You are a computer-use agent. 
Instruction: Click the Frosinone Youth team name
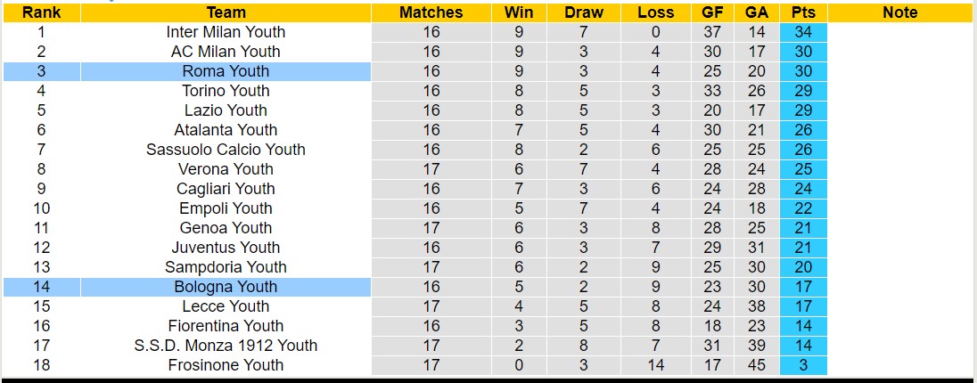pyautogui.click(x=226, y=365)
